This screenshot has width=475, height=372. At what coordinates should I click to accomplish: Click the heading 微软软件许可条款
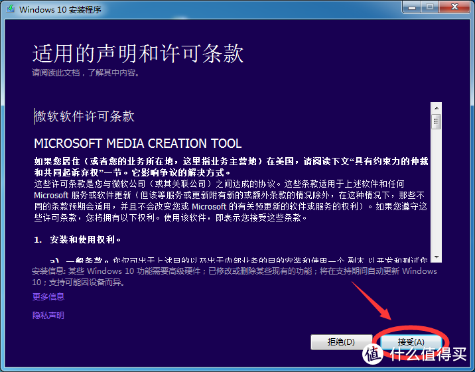tap(84, 117)
